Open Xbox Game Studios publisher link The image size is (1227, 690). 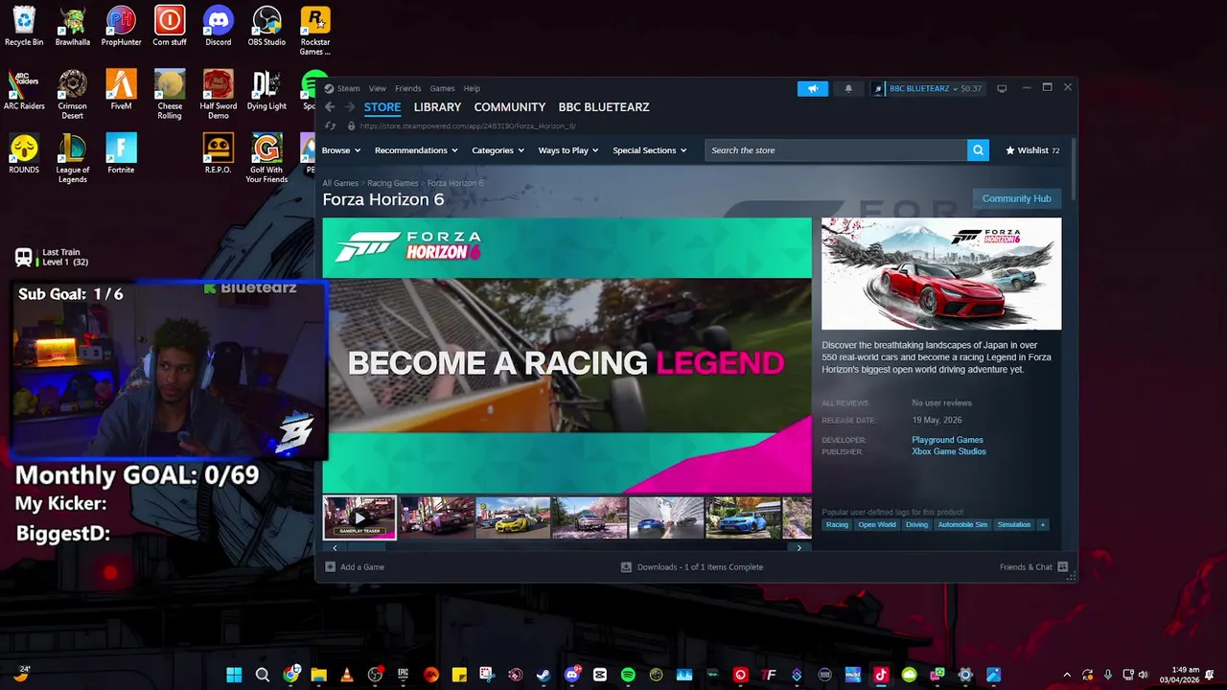[x=949, y=451]
